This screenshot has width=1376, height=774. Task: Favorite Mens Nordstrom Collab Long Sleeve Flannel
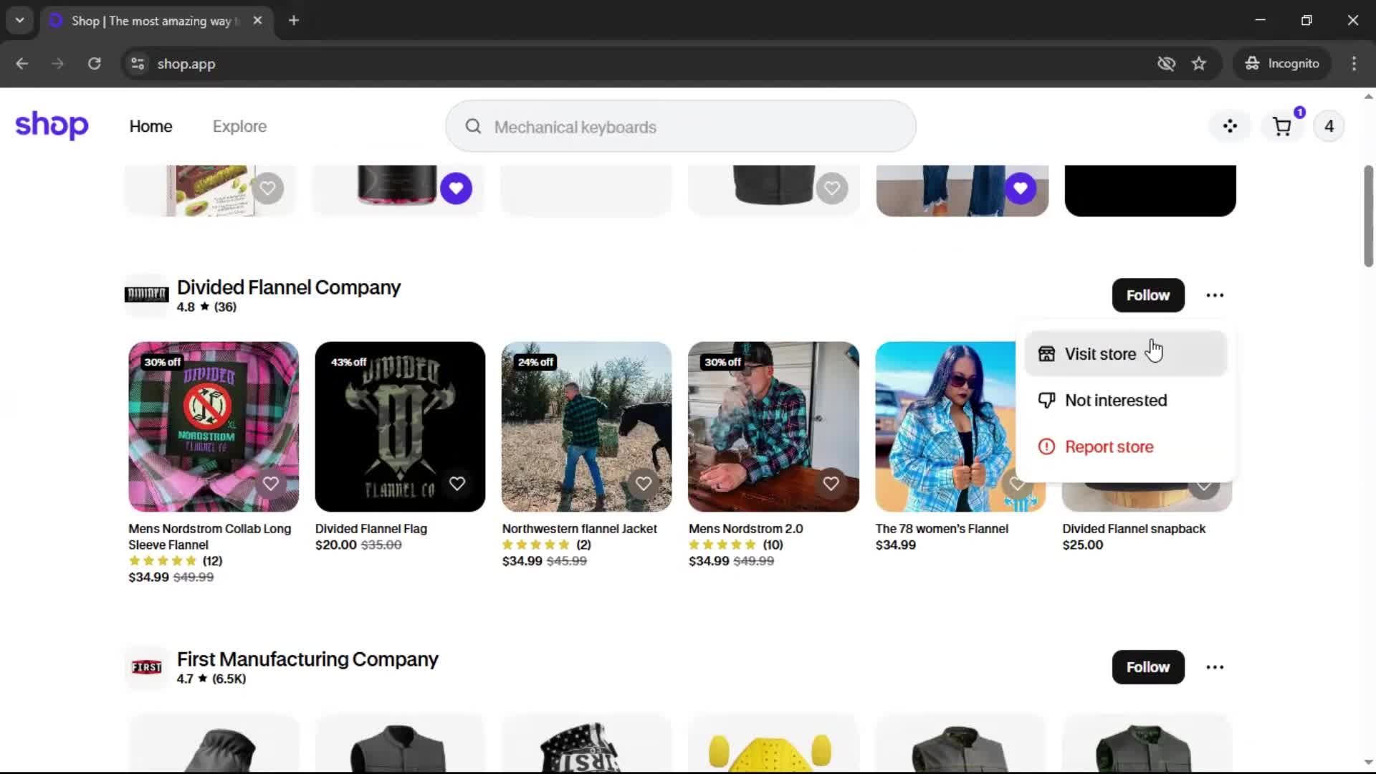point(270,484)
